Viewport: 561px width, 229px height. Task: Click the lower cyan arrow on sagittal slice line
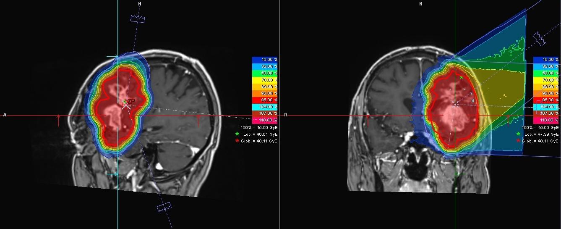(x=112, y=174)
